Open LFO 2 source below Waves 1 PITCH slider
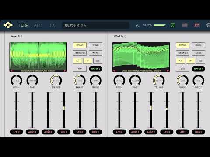This screenshot has width=210, height=157. tap(16, 132)
